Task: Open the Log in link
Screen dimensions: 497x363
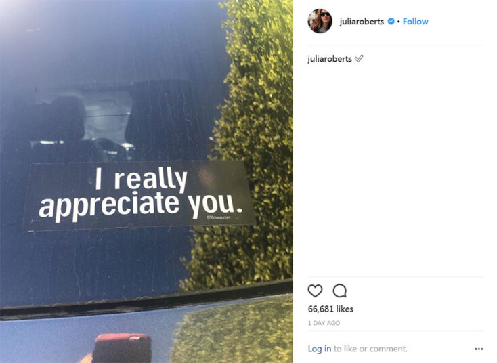Action: [320, 349]
